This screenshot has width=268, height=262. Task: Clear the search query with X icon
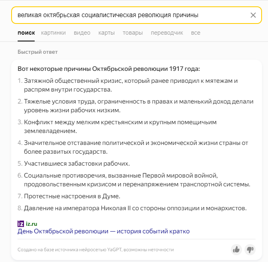point(253,15)
